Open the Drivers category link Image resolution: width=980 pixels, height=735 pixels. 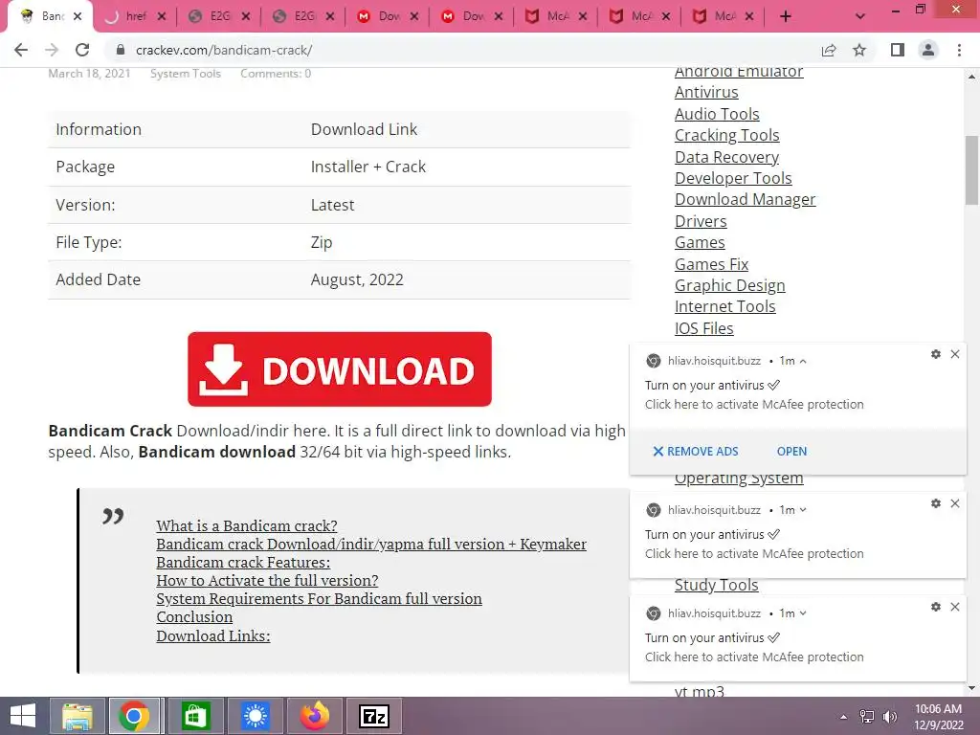[x=701, y=222]
